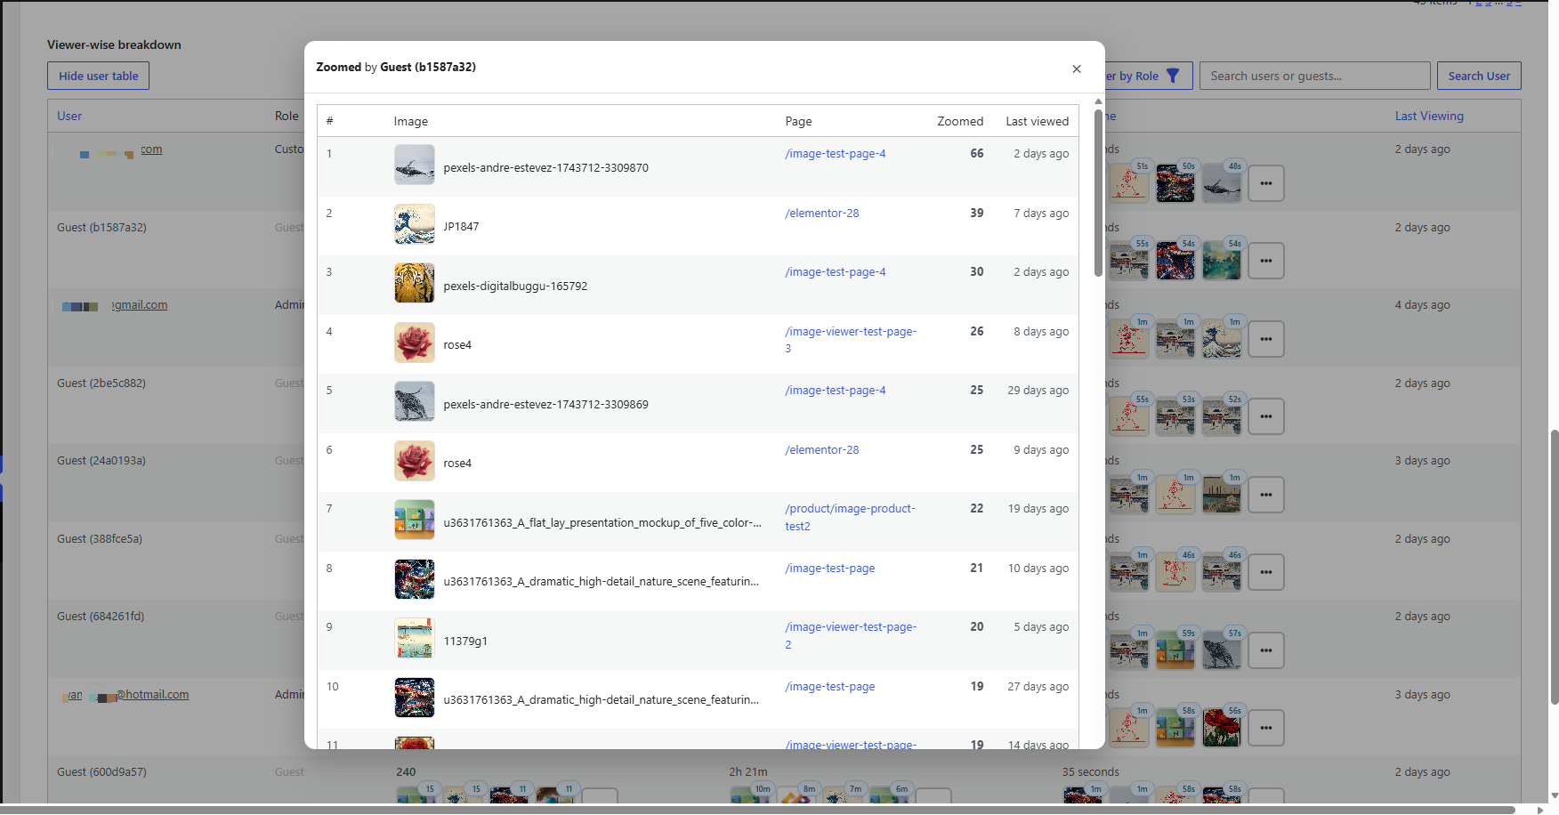Open the tiger thumbnail for pexels-digitalbuggu-165792
This screenshot has height=815, width=1559.
tap(415, 283)
